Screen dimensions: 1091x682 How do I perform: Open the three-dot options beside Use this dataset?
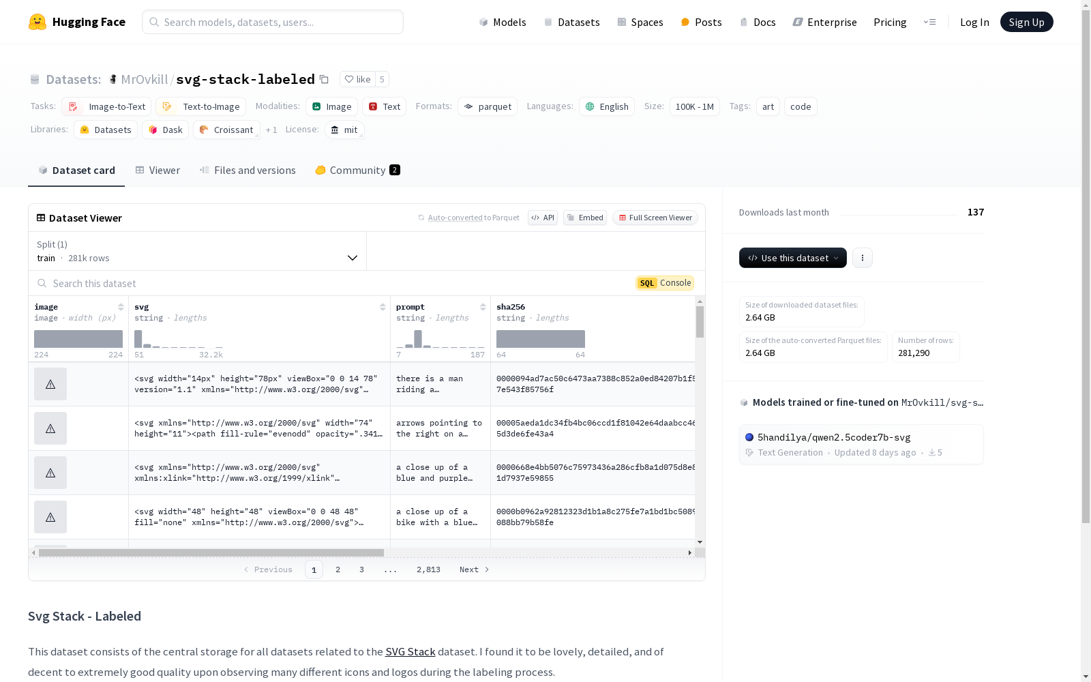tap(863, 258)
